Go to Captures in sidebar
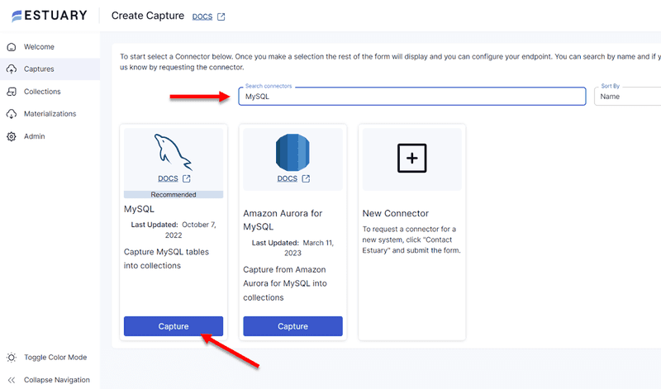The width and height of the screenshot is (661, 389). [40, 69]
